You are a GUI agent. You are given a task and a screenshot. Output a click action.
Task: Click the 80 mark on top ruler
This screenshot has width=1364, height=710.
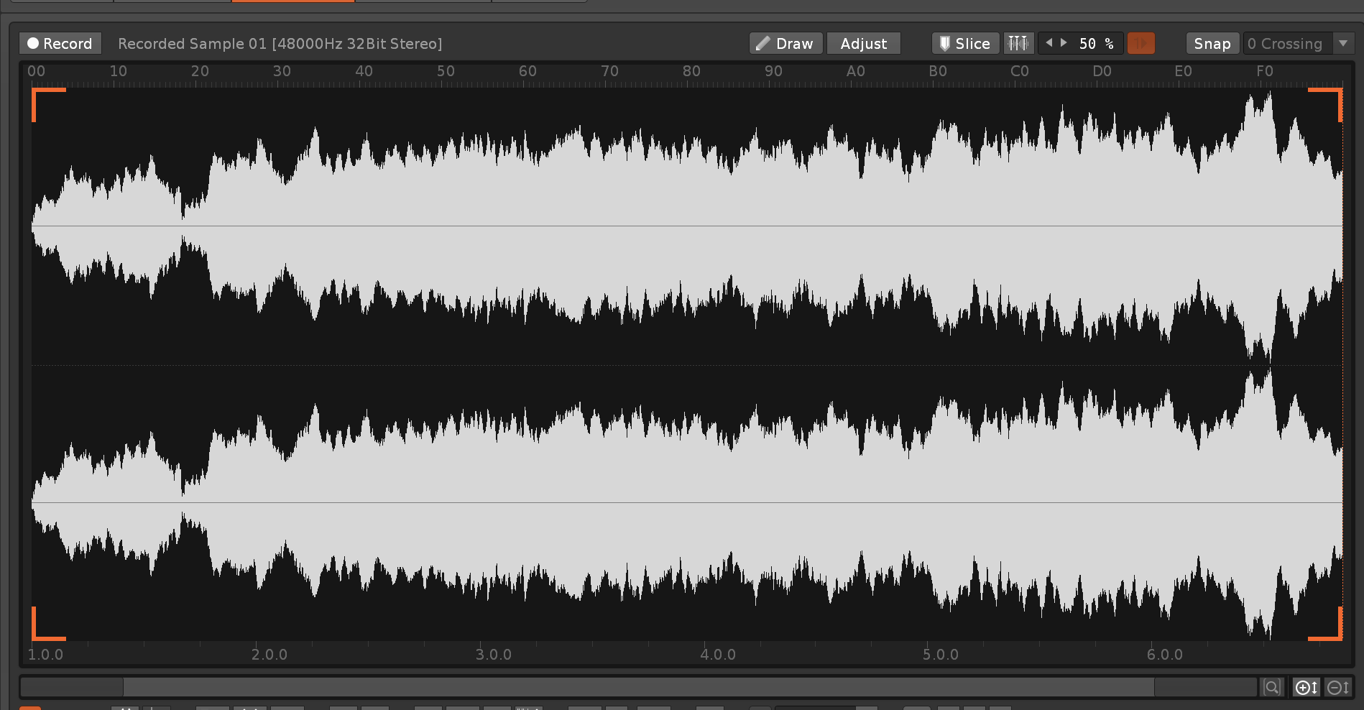pos(691,71)
